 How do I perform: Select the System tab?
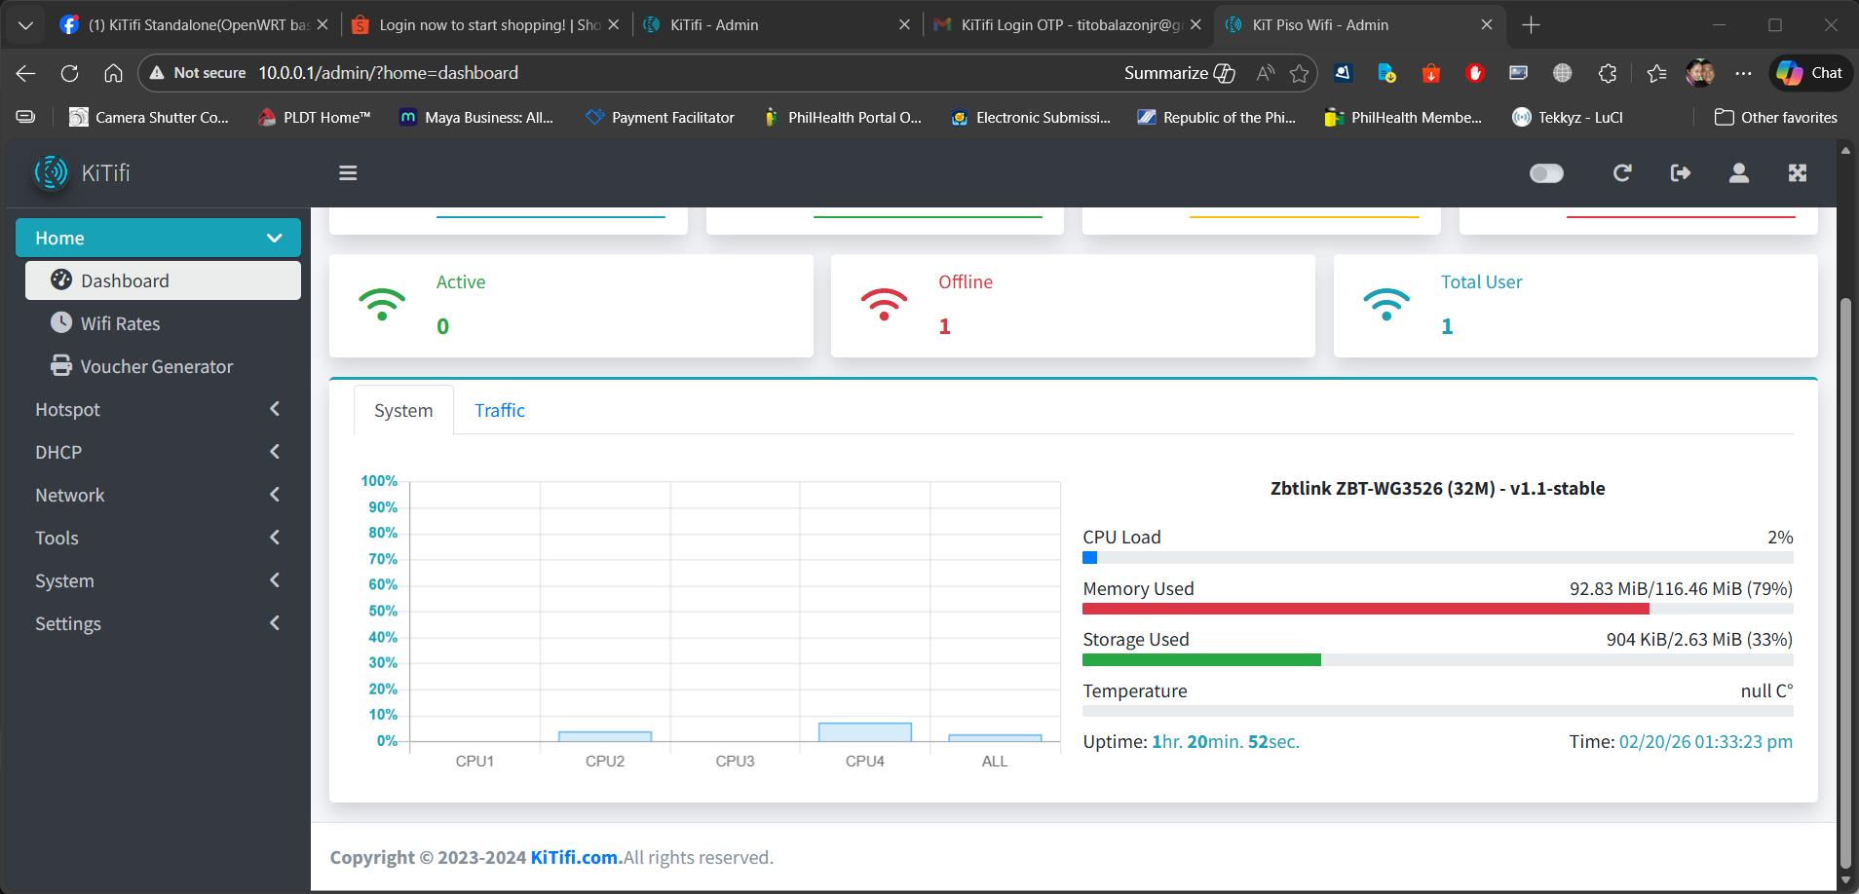click(403, 410)
